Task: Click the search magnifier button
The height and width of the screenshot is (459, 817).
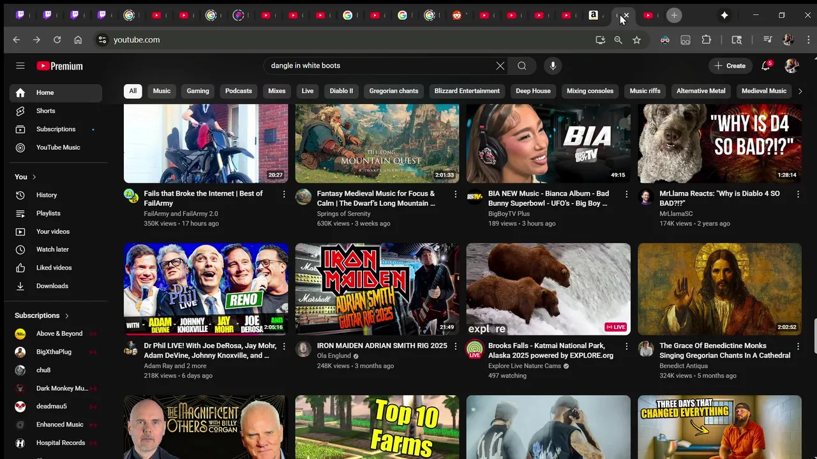Action: coord(522,66)
